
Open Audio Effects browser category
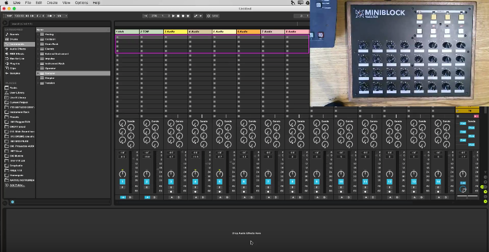coord(16,49)
